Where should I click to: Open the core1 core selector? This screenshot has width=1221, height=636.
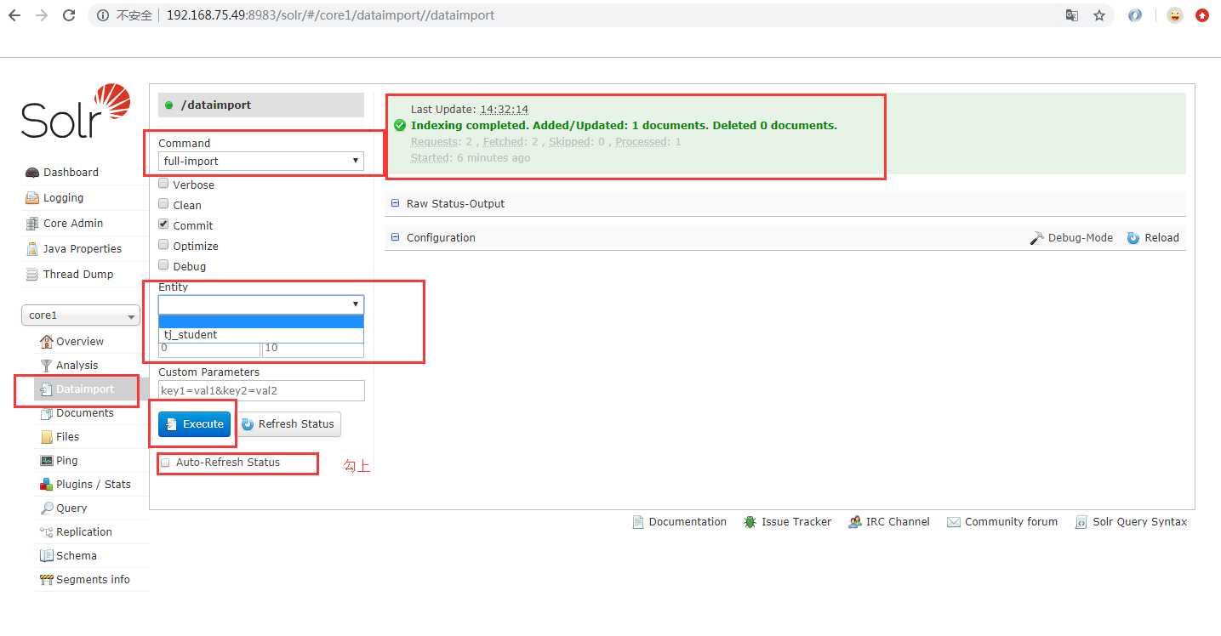(x=81, y=315)
